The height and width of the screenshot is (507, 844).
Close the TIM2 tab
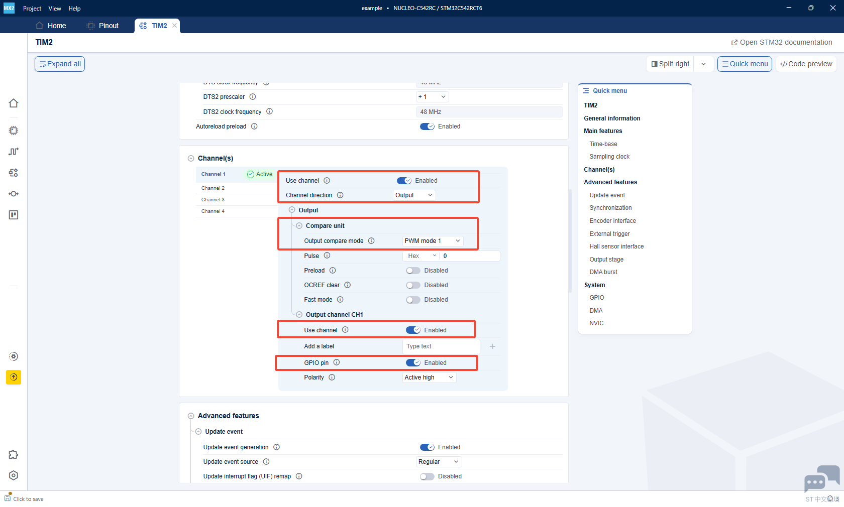click(174, 26)
